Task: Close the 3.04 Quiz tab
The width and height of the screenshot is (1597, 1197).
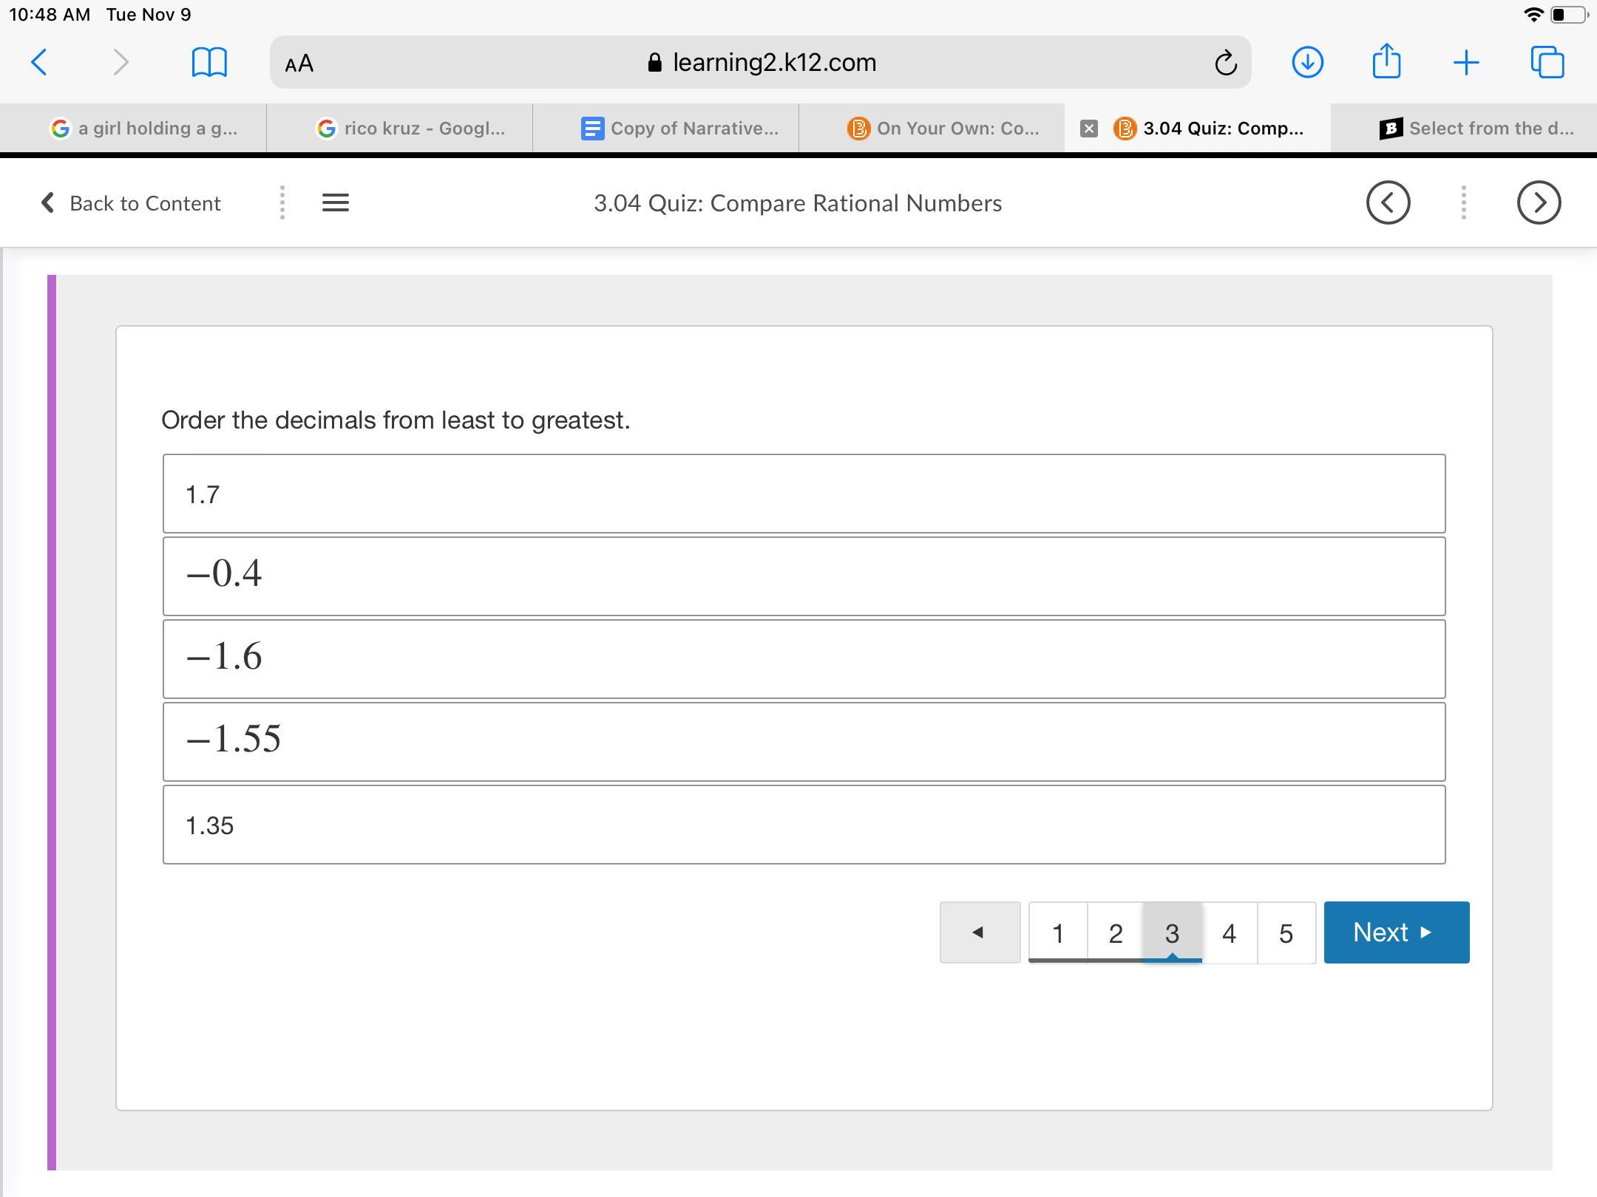Action: pyautogui.click(x=1088, y=129)
